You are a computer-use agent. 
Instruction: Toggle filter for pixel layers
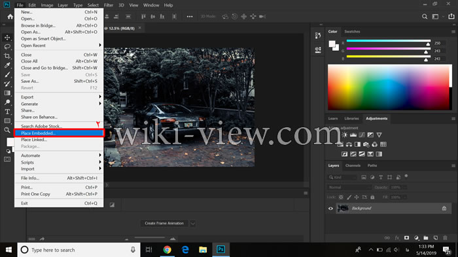364,177
